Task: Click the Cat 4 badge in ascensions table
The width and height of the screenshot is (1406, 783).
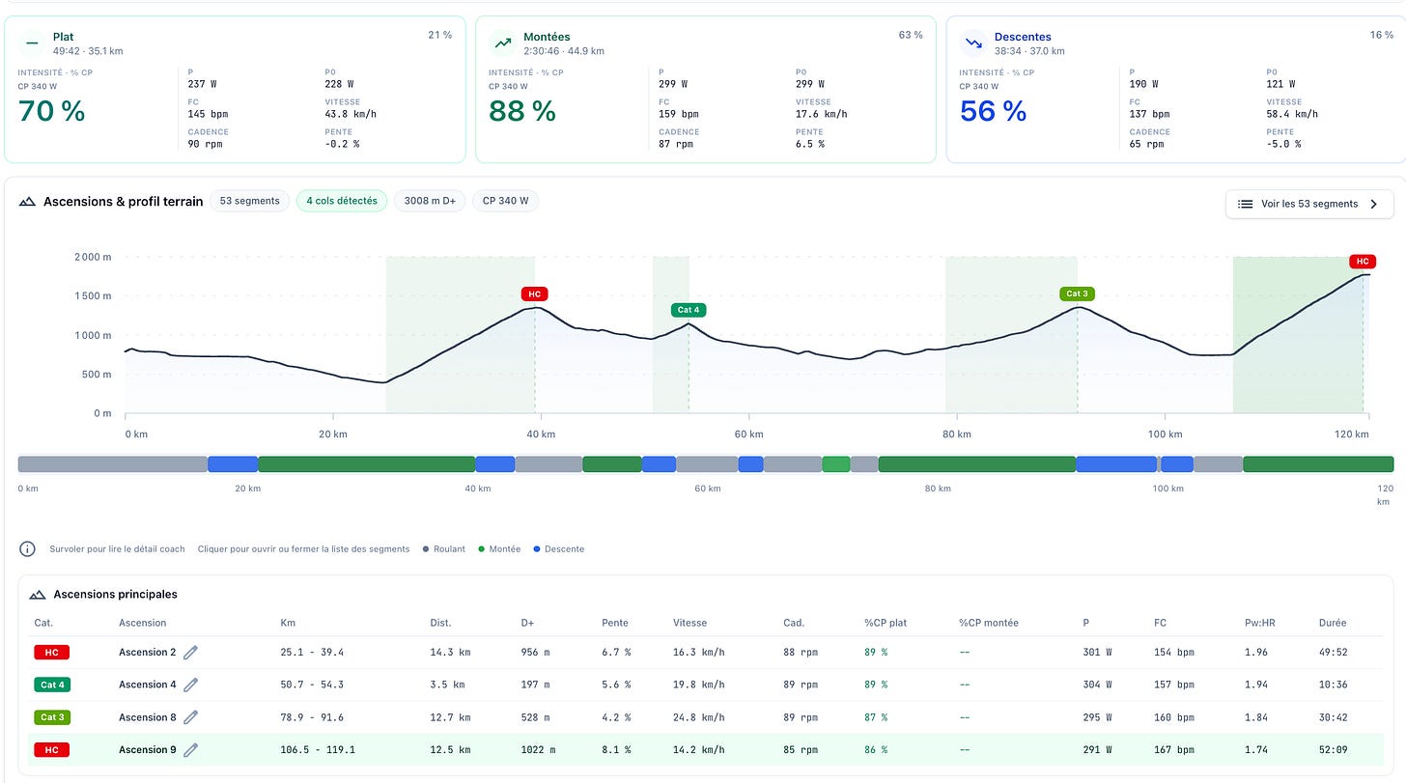Action: pos(51,685)
